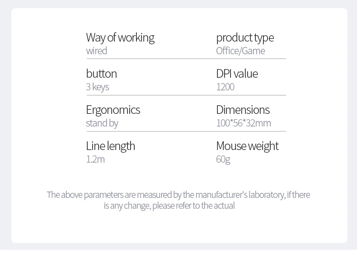Select the "wired" value text

point(96,51)
